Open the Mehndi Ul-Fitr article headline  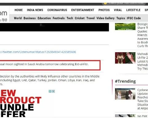click(x=143, y=61)
